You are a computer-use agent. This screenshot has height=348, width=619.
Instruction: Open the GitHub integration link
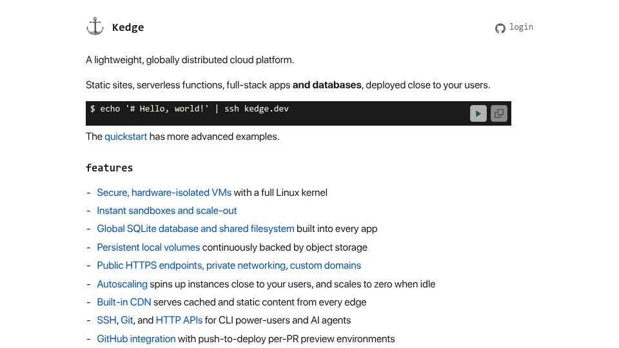click(136, 339)
